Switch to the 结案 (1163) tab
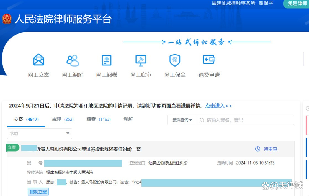This screenshot has width=309, height=196. (x=98, y=119)
